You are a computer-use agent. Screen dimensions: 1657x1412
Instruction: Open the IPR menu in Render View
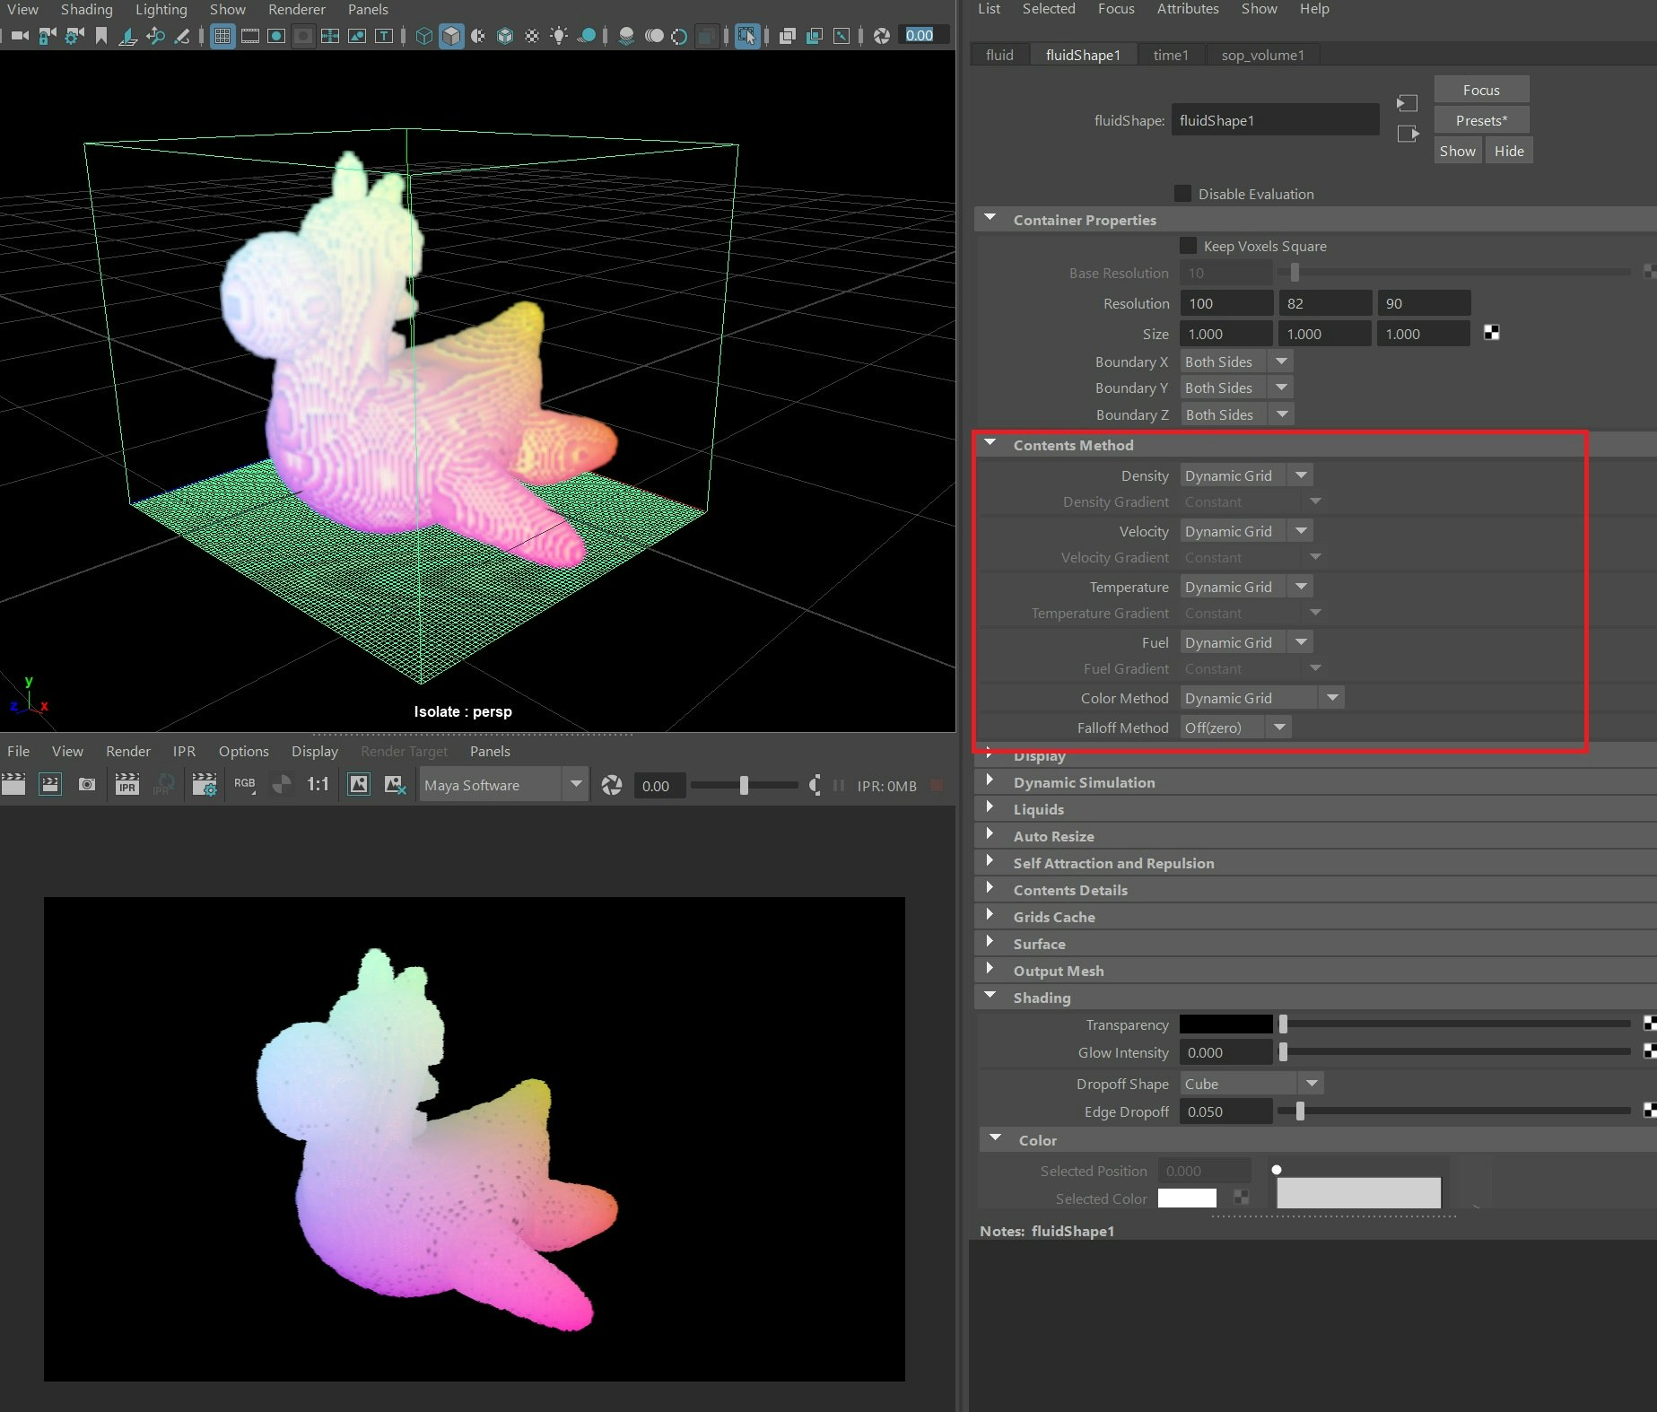tap(184, 751)
